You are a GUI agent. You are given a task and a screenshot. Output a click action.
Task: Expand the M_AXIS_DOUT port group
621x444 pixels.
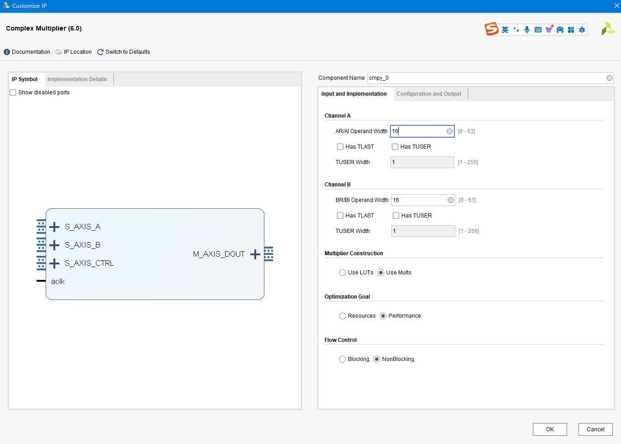click(x=255, y=254)
